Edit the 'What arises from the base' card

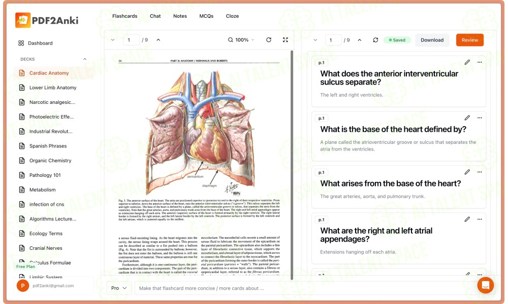tap(467, 172)
